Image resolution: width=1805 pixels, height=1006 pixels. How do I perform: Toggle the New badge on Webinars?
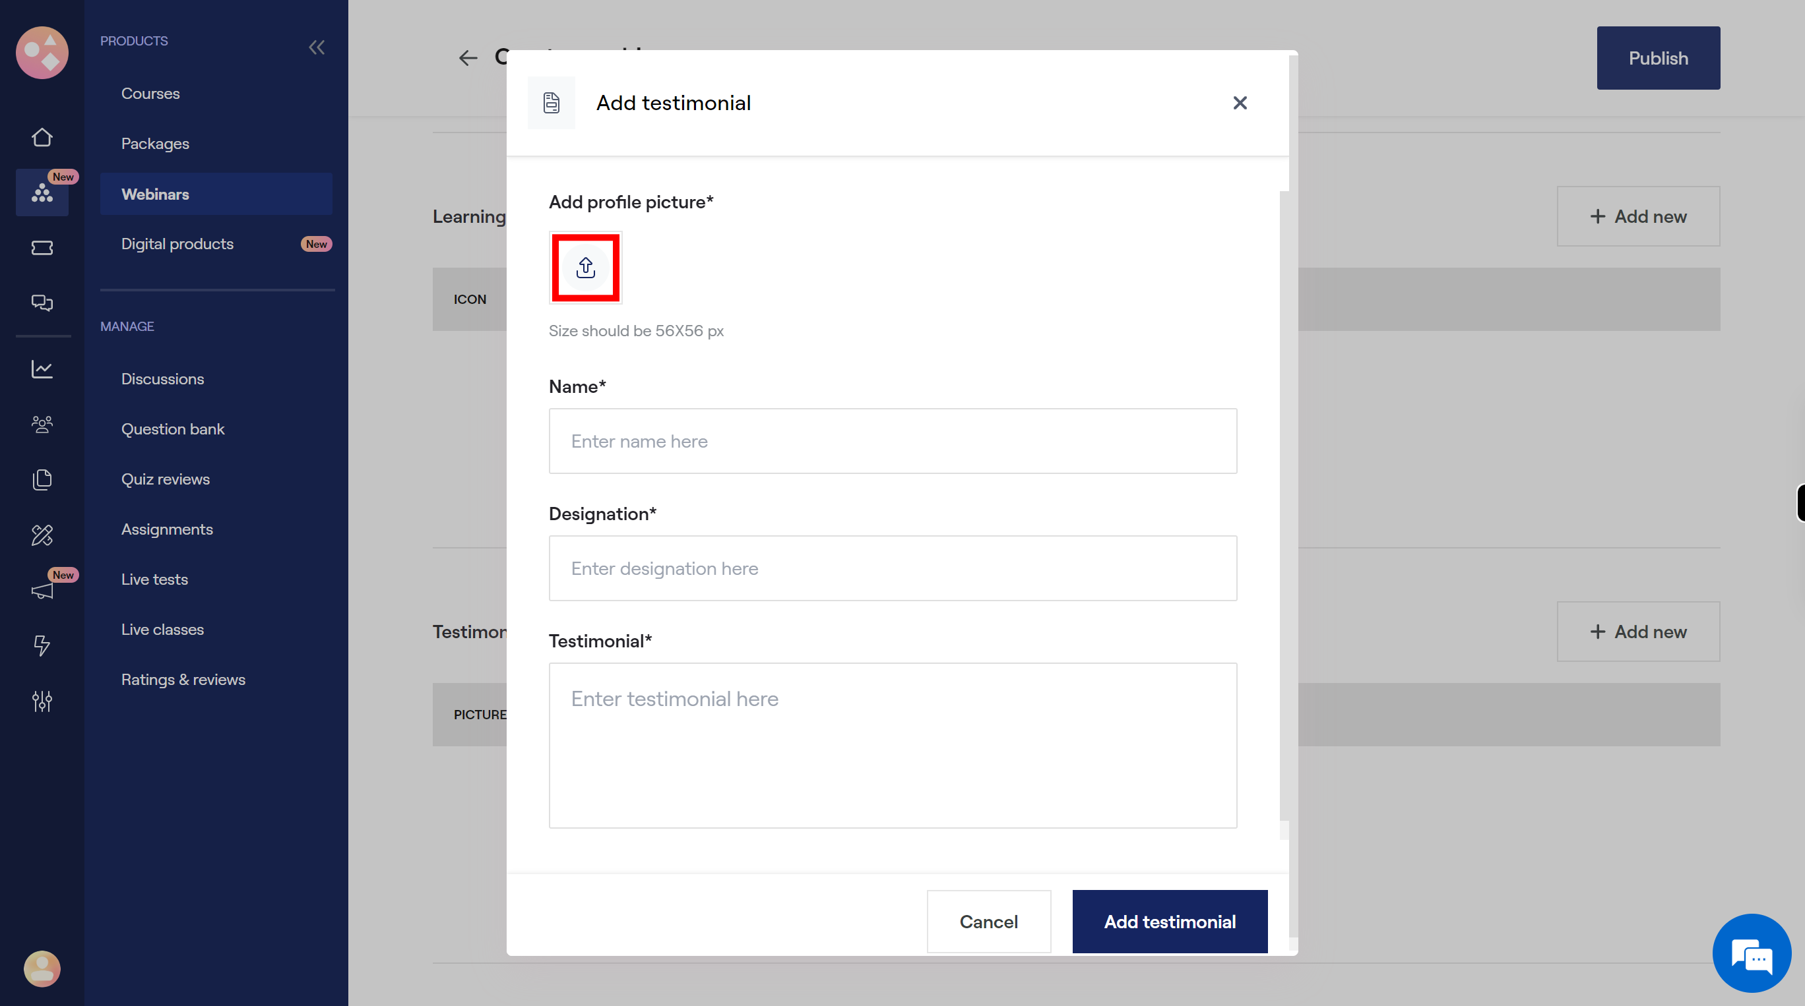[63, 176]
